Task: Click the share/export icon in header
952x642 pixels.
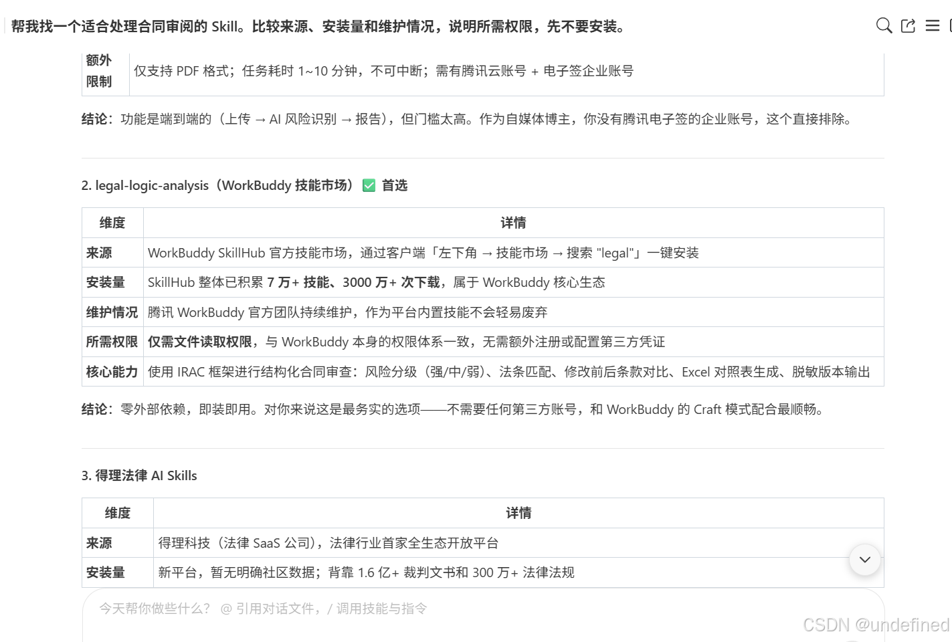Action: click(x=908, y=26)
